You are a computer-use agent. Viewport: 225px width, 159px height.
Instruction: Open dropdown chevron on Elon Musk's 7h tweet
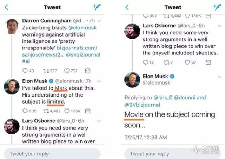click(99, 81)
